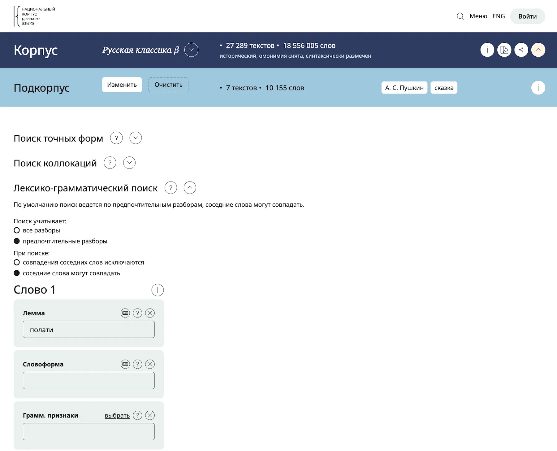Open help for Поиск точных форм

[x=116, y=138]
